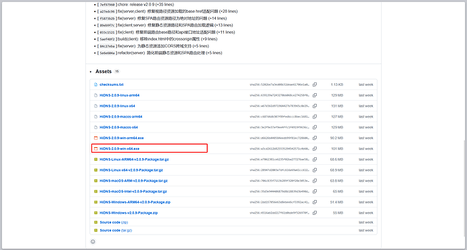Viewport: 467px width, 250px height.
Task: Copy the hash for the macOS-Intel package tar.gz
Action: coord(315,191)
